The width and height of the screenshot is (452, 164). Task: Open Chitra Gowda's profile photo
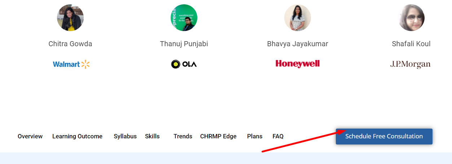pos(70,18)
